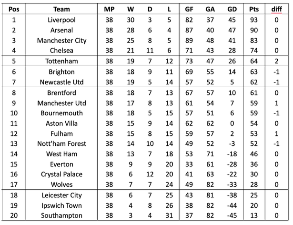Click the Crystal Palace team cell
The height and width of the screenshot is (225, 293).
(x=61, y=174)
